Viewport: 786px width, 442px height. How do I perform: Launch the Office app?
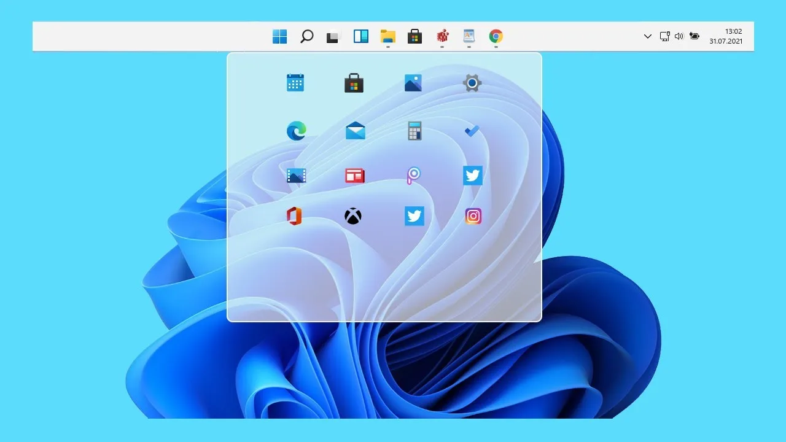click(294, 216)
